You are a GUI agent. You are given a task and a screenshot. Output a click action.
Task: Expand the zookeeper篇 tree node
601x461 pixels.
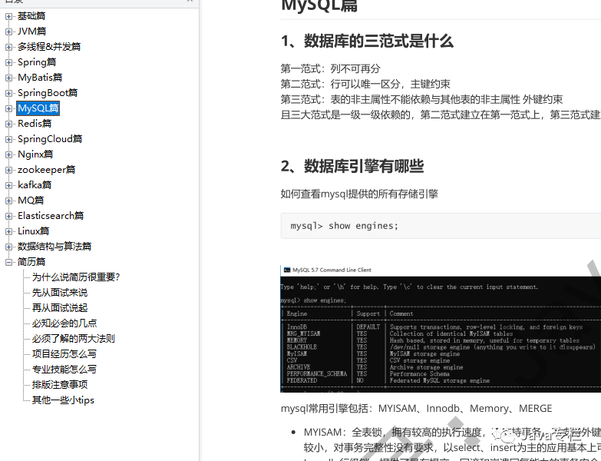click(8, 170)
